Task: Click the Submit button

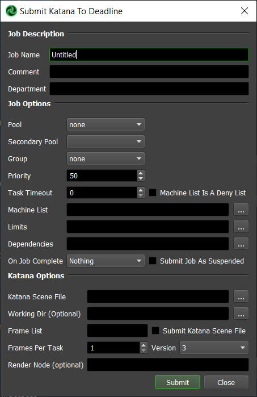Action: (x=178, y=382)
